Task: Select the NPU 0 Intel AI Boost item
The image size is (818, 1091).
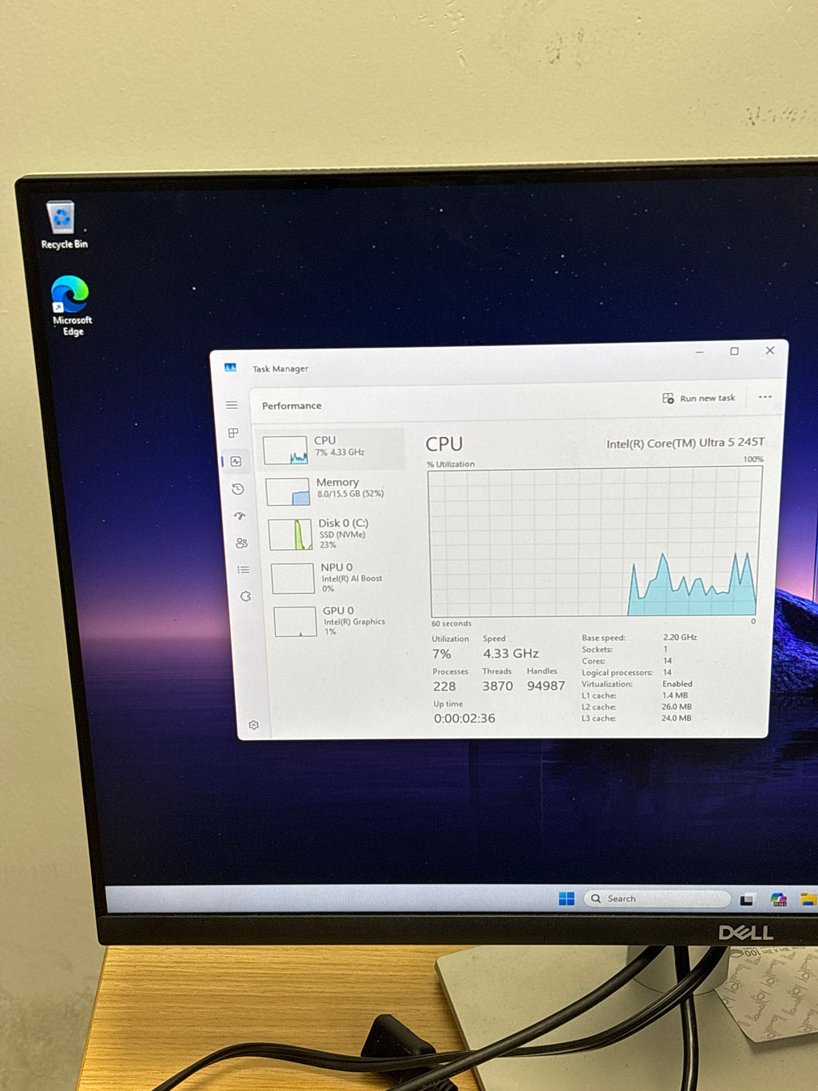Action: [339, 578]
